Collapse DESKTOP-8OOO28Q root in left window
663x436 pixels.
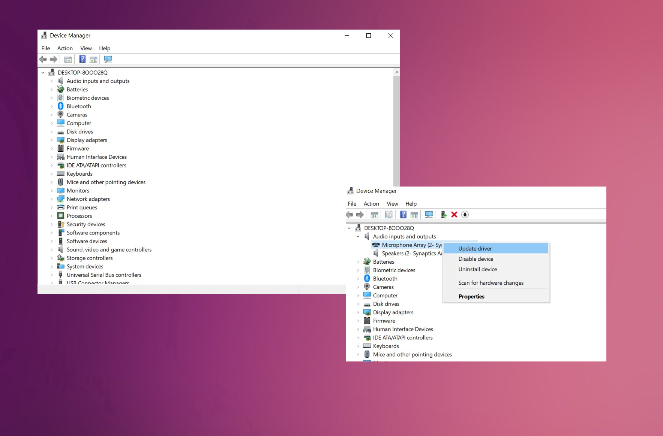coord(43,73)
